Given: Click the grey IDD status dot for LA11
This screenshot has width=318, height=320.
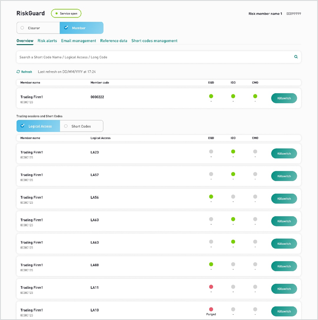Looking at the screenshot, I should [233, 287].
